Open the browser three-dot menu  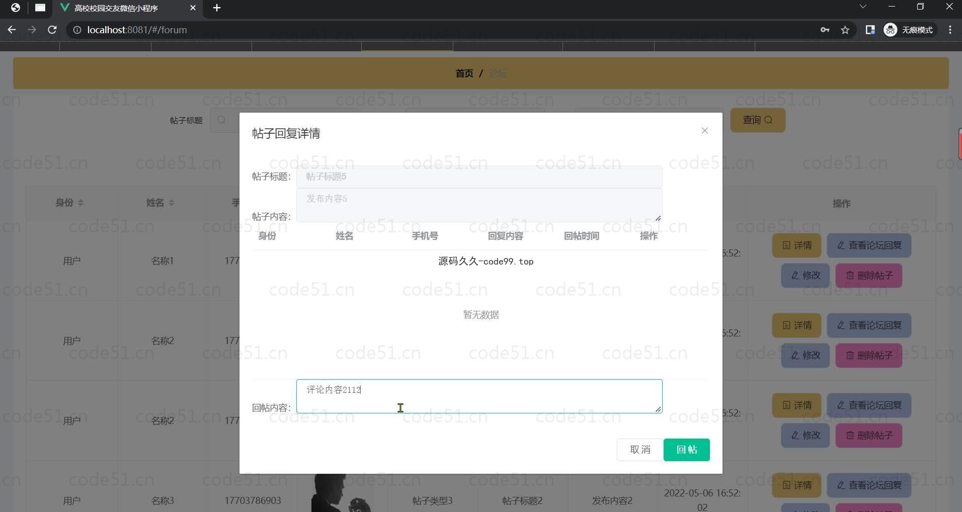point(950,30)
